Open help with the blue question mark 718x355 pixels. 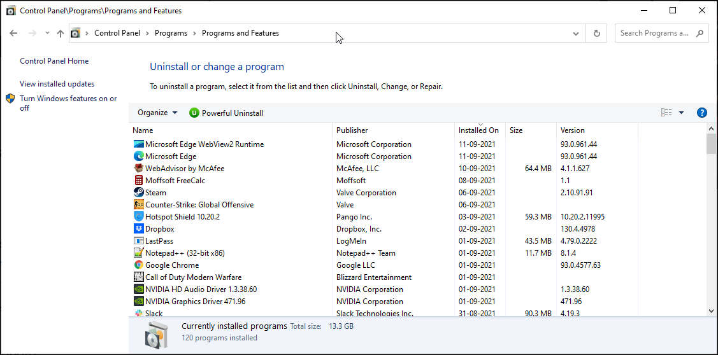[x=701, y=113]
